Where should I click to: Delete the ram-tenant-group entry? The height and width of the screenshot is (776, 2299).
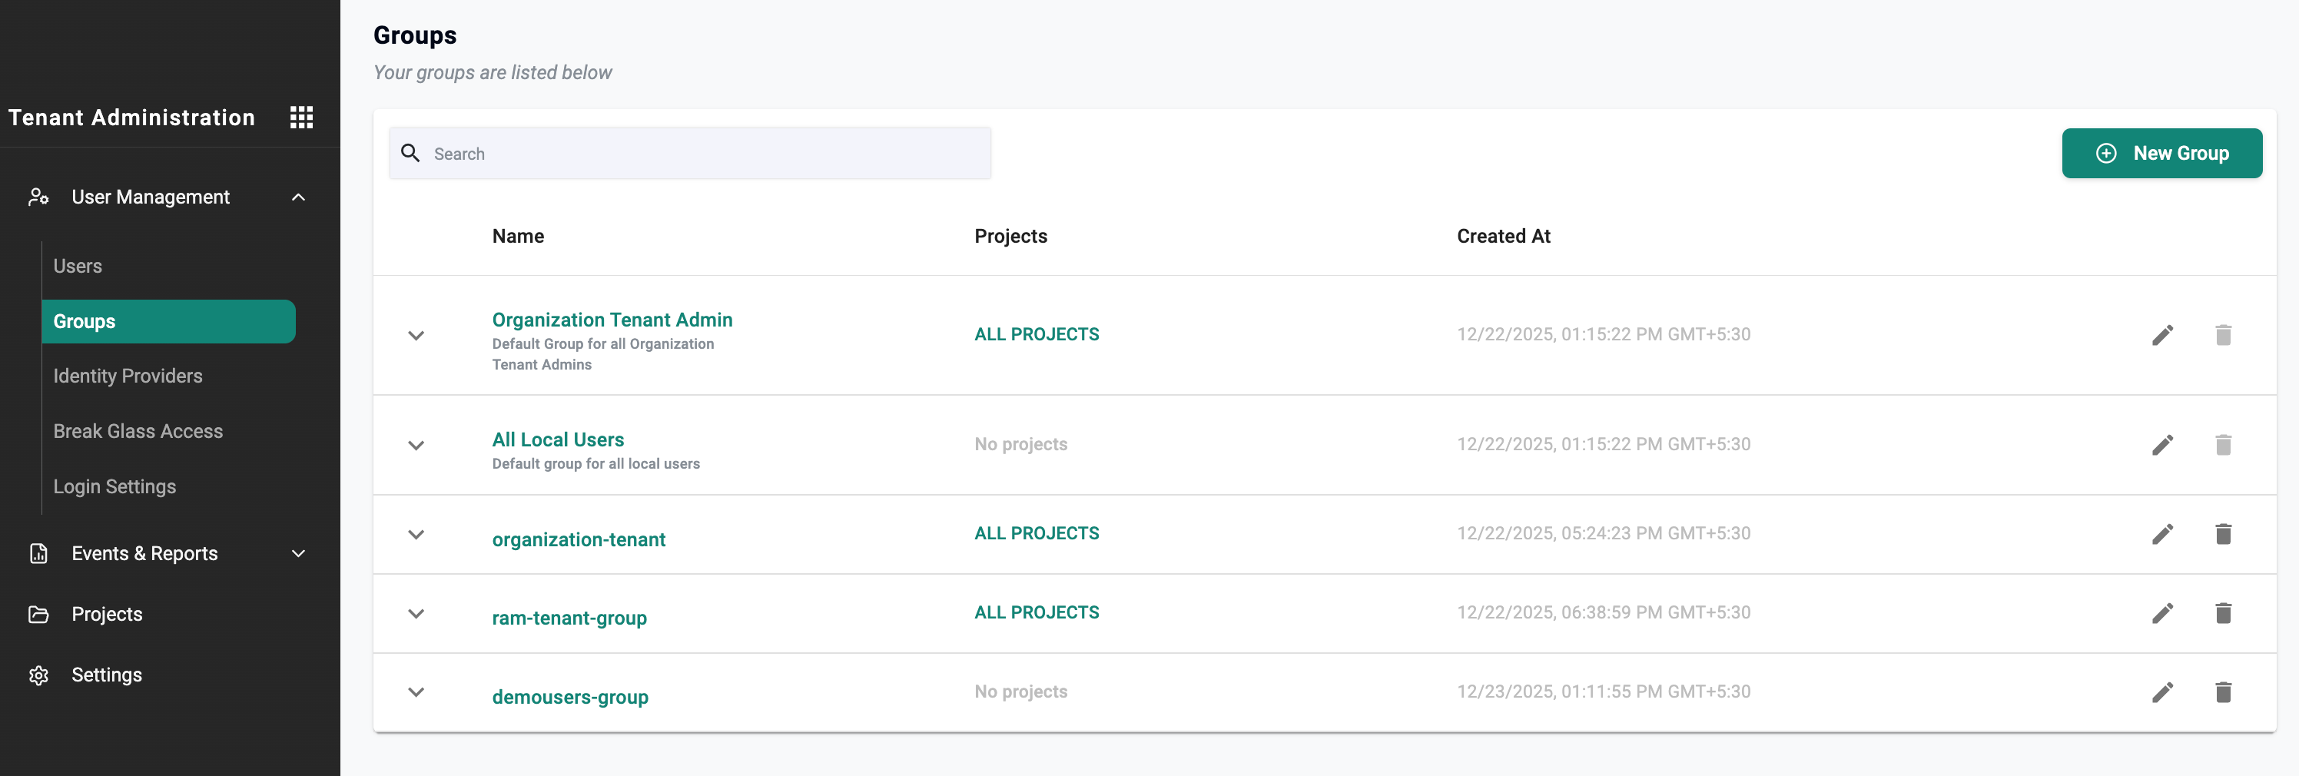(2222, 613)
